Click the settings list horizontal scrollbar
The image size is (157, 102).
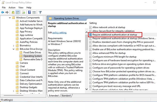point(112,92)
